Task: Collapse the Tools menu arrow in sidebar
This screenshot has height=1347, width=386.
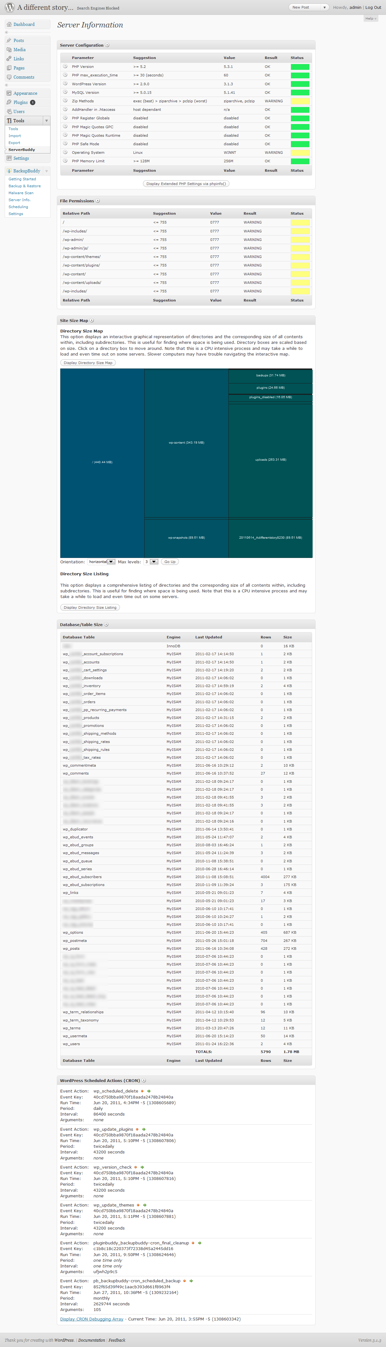Action: (x=46, y=121)
